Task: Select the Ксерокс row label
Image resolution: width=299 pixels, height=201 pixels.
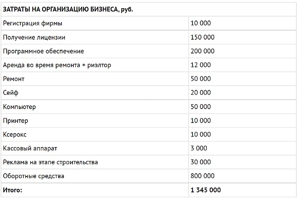Action: click(x=15, y=135)
